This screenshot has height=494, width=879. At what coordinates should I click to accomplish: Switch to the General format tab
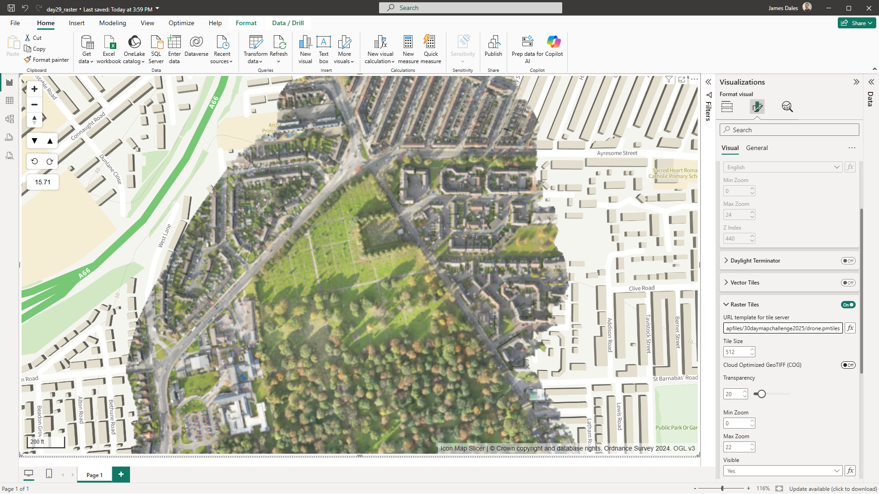(757, 148)
